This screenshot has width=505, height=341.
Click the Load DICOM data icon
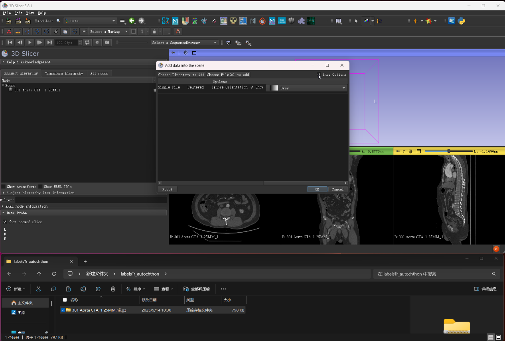(18, 21)
